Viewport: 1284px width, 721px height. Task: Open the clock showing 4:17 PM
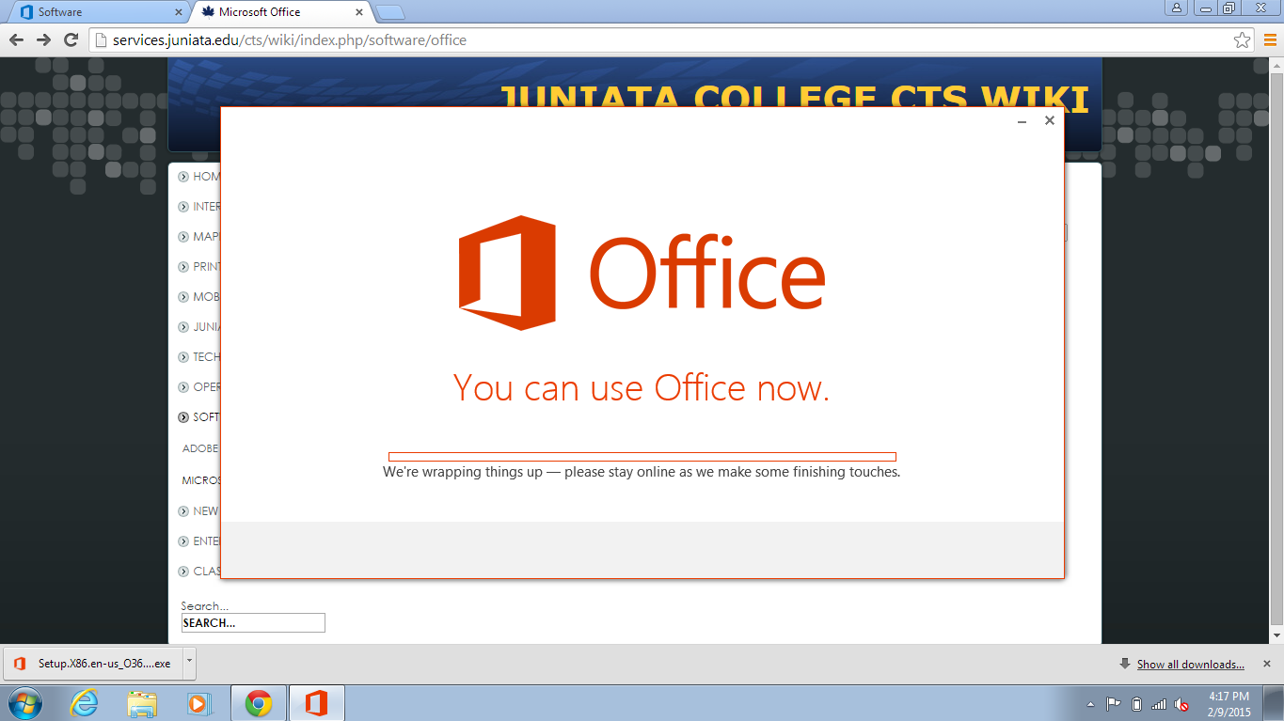click(1229, 703)
